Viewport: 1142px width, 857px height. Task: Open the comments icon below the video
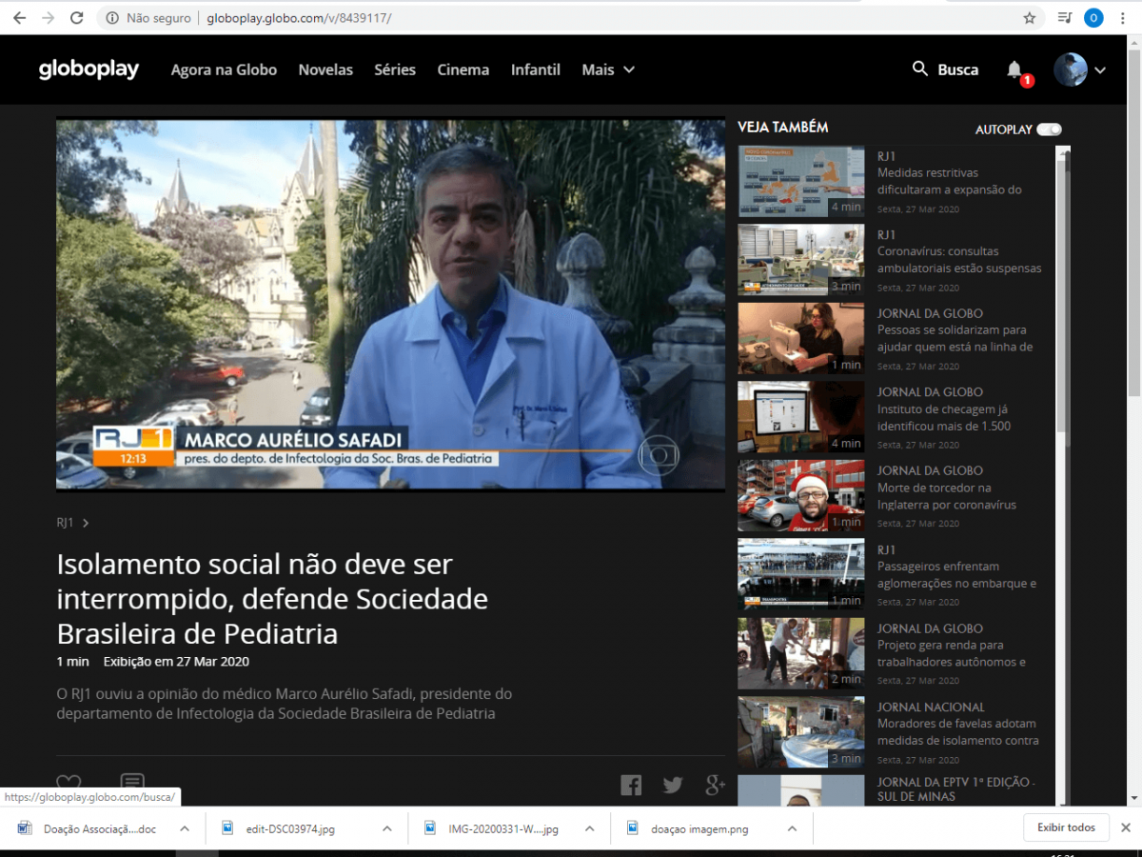132,783
